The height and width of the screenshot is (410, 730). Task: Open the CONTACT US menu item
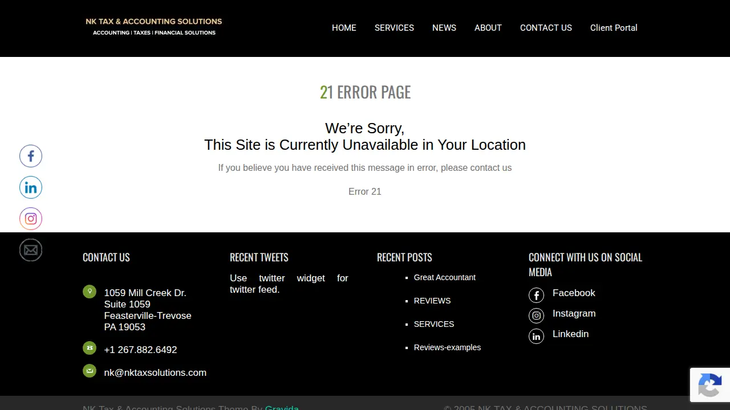pos(546,28)
